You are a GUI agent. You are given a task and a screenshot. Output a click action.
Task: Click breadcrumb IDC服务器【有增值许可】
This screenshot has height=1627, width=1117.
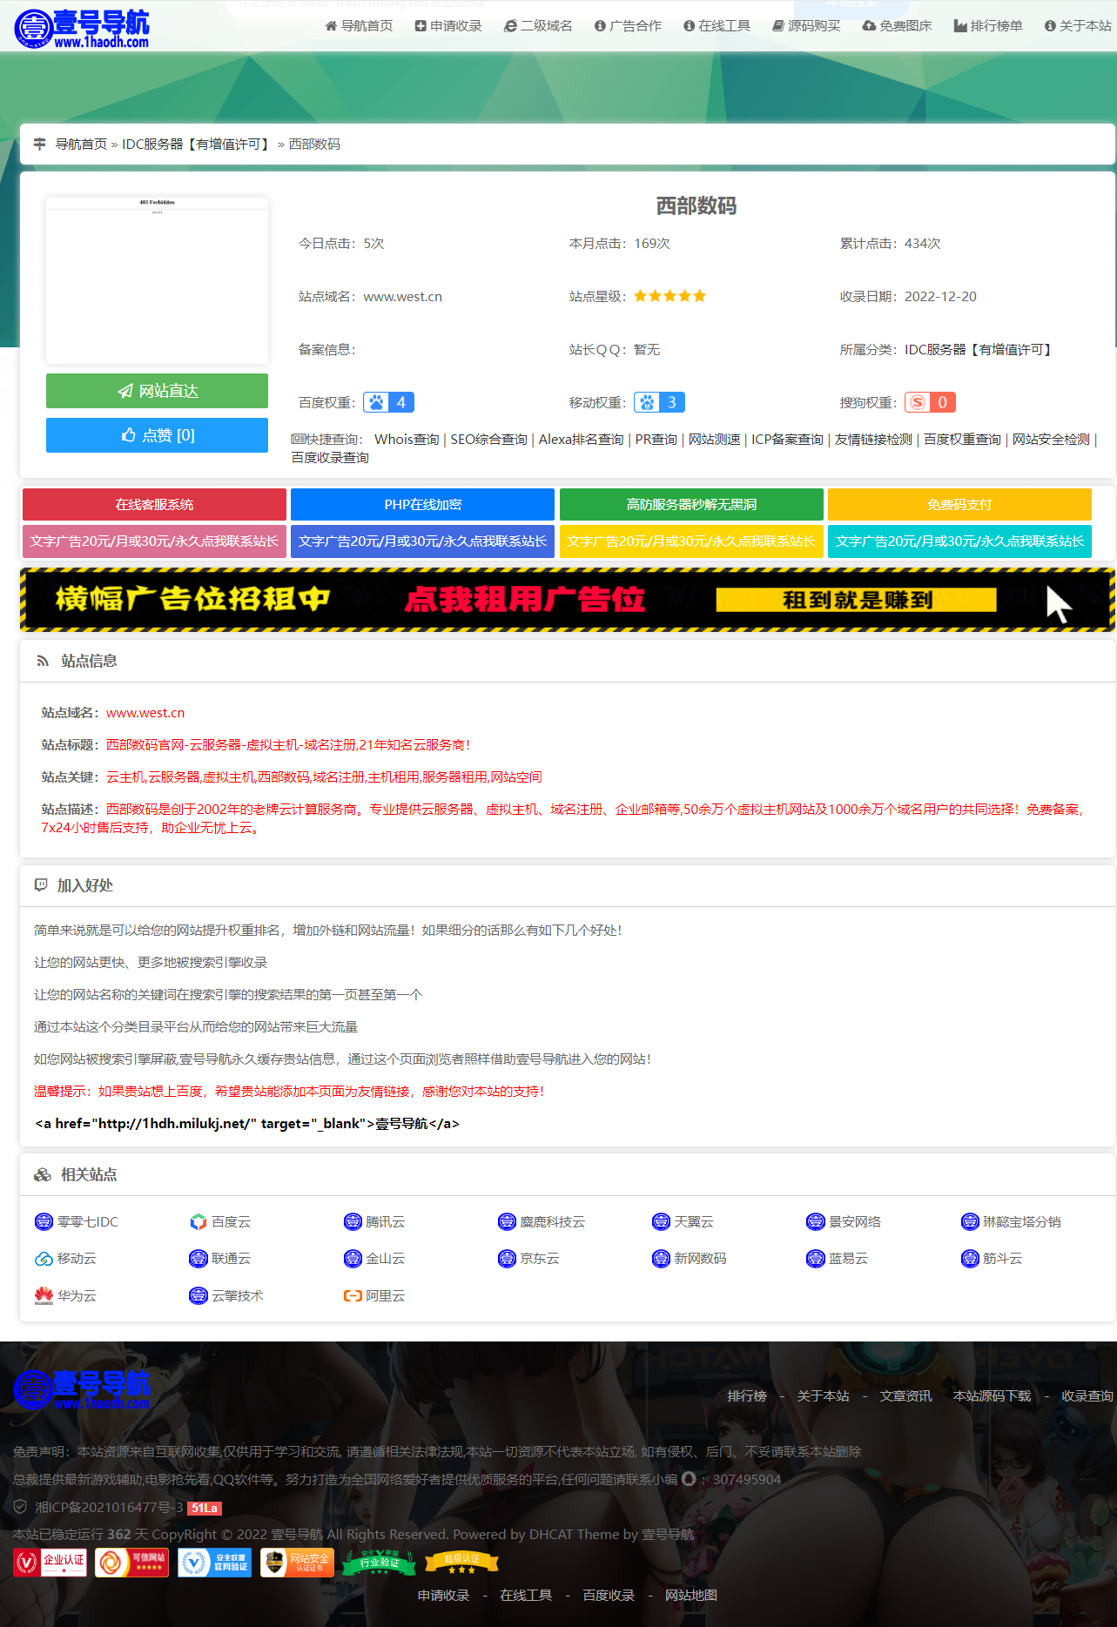pyautogui.click(x=198, y=145)
